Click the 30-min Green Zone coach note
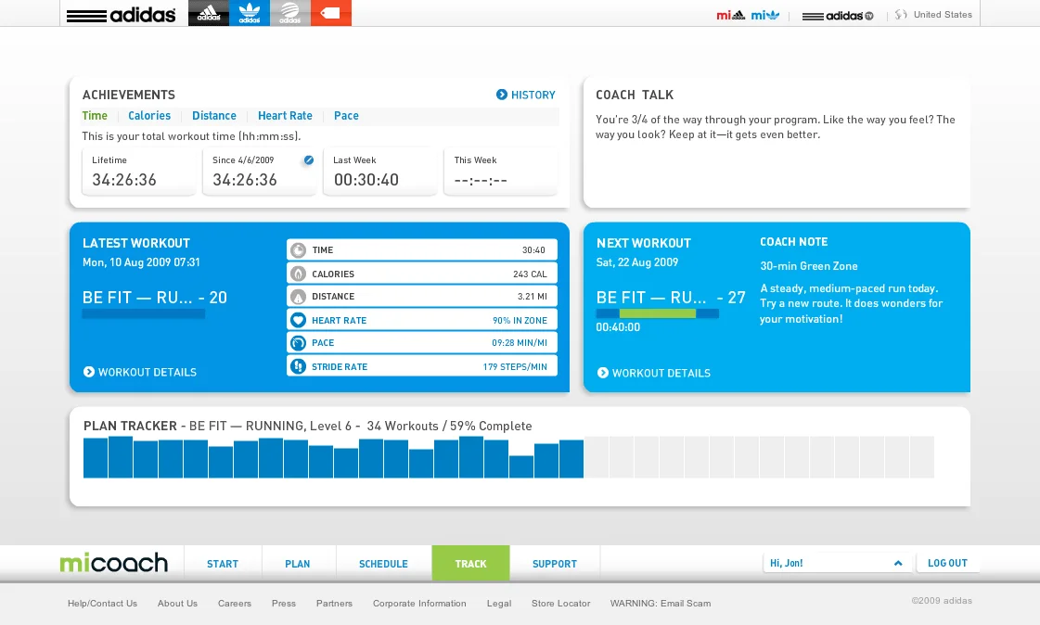 808,266
